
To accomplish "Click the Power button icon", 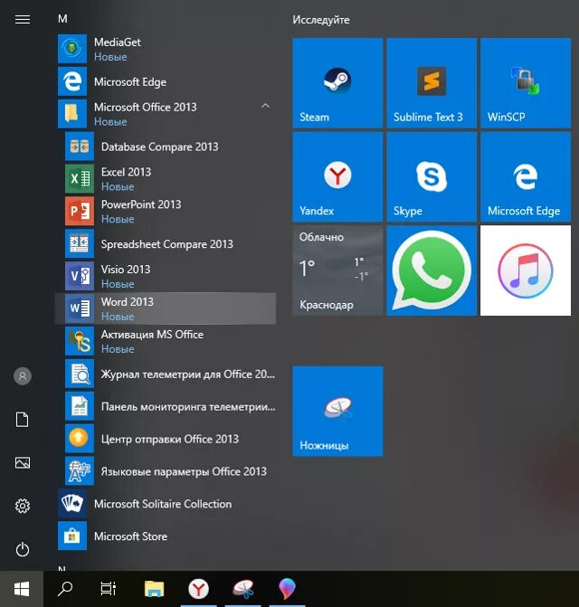I will [23, 549].
